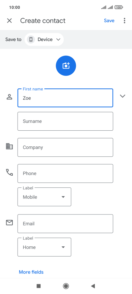Close the Create contact screen with X
Viewport: 132px width, 294px height.
coord(9,21)
